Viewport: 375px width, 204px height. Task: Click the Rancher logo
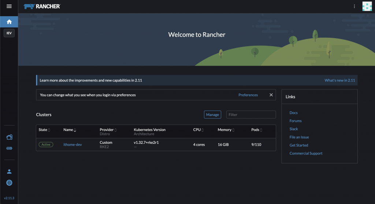pos(42,6)
